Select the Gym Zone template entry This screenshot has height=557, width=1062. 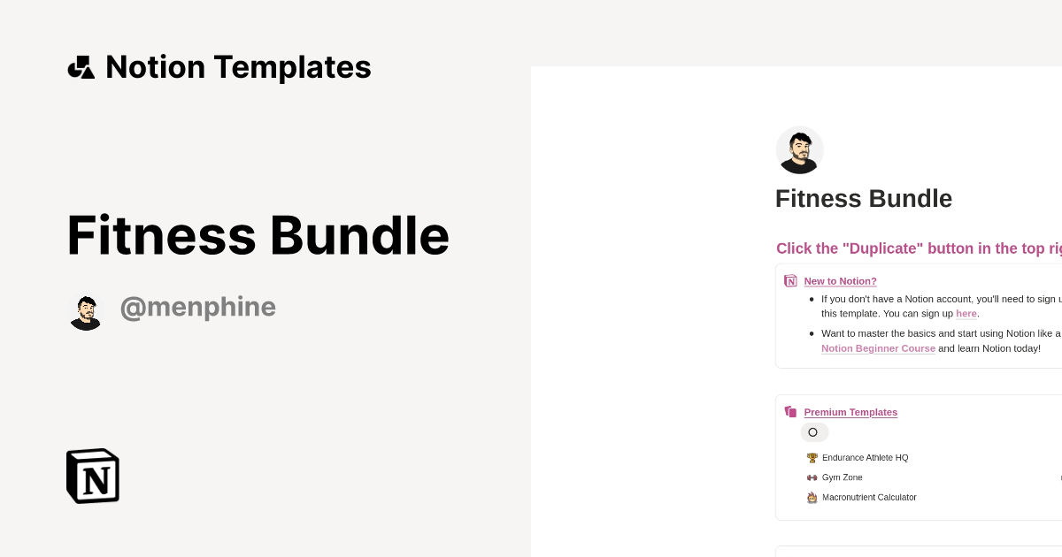[x=842, y=477]
